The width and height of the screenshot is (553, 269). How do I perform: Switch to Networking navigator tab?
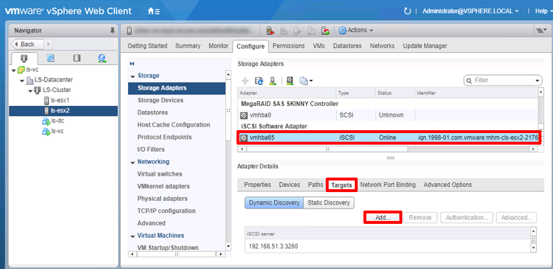[x=102, y=58]
